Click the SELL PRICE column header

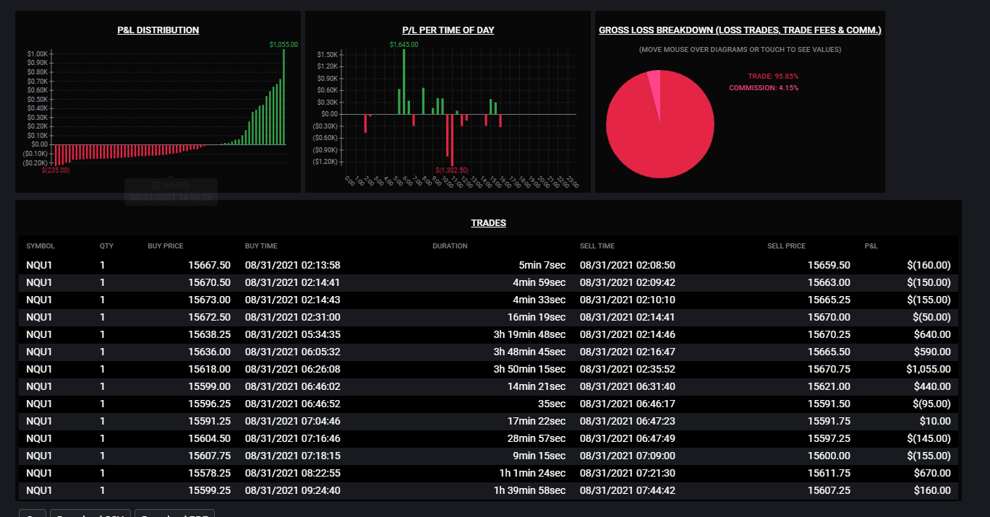point(786,246)
